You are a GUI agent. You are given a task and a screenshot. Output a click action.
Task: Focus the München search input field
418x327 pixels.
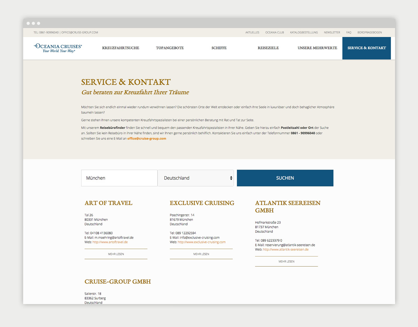119,178
